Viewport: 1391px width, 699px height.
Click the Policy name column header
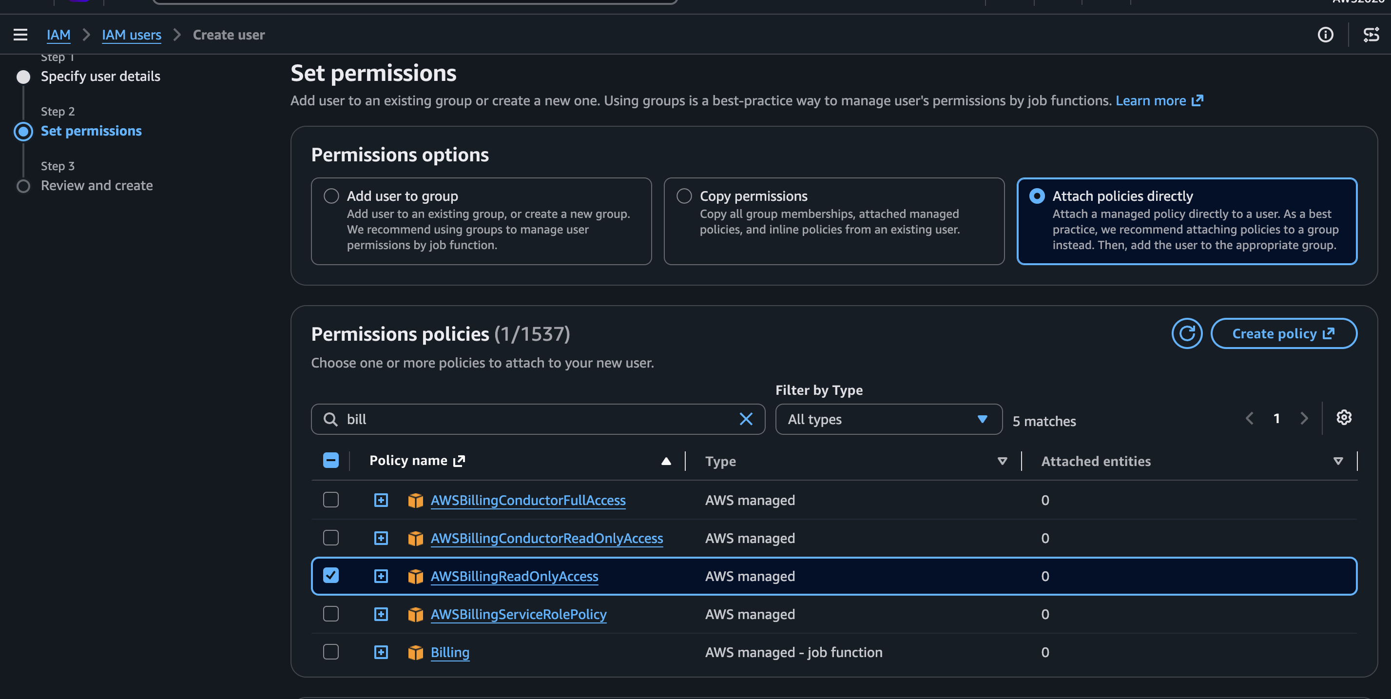click(408, 460)
